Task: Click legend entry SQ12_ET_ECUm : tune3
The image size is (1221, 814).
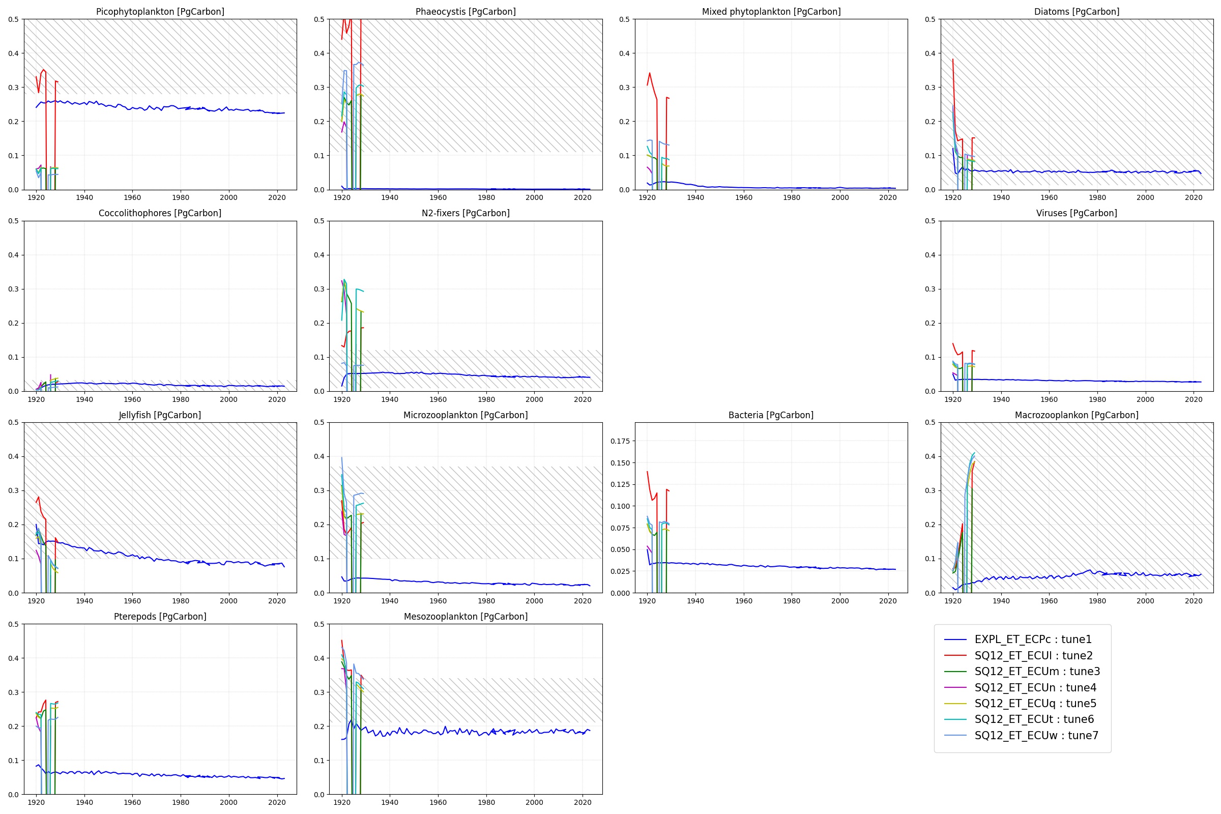Action: 1037,671
